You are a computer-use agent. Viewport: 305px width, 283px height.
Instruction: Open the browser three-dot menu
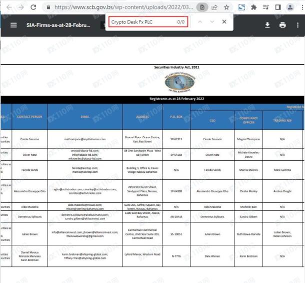[302, 8]
